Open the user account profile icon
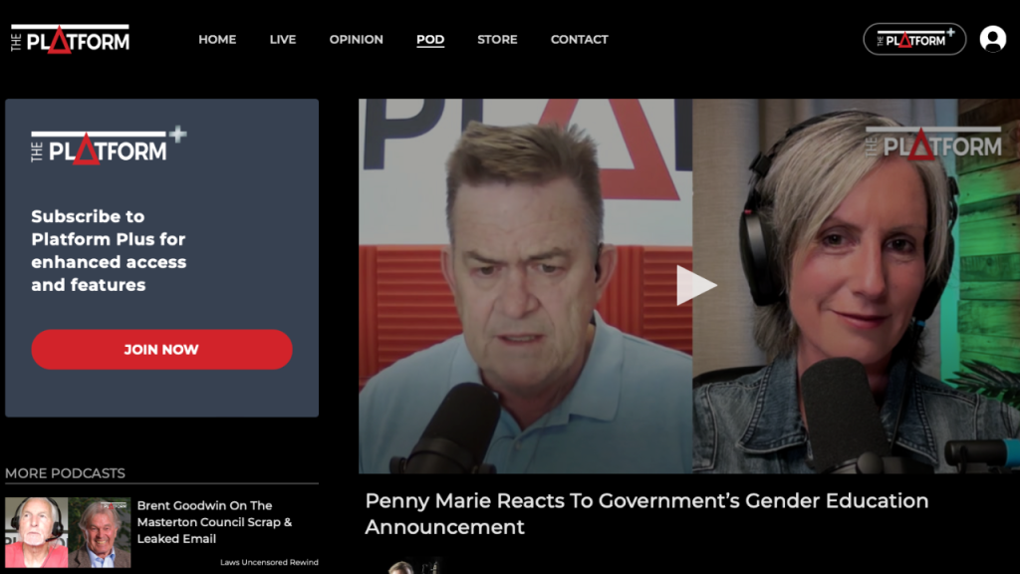 pos(993,39)
